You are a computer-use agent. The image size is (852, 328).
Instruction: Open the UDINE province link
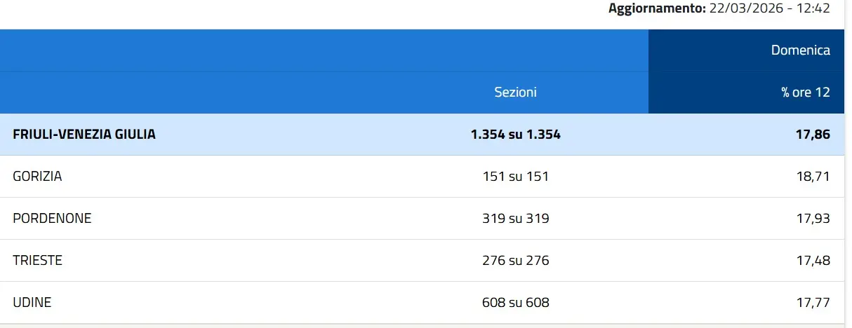tap(32, 303)
